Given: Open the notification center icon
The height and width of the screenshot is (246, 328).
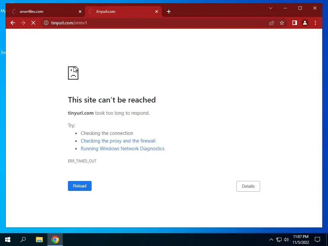Looking at the screenshot, I should [x=317, y=240].
